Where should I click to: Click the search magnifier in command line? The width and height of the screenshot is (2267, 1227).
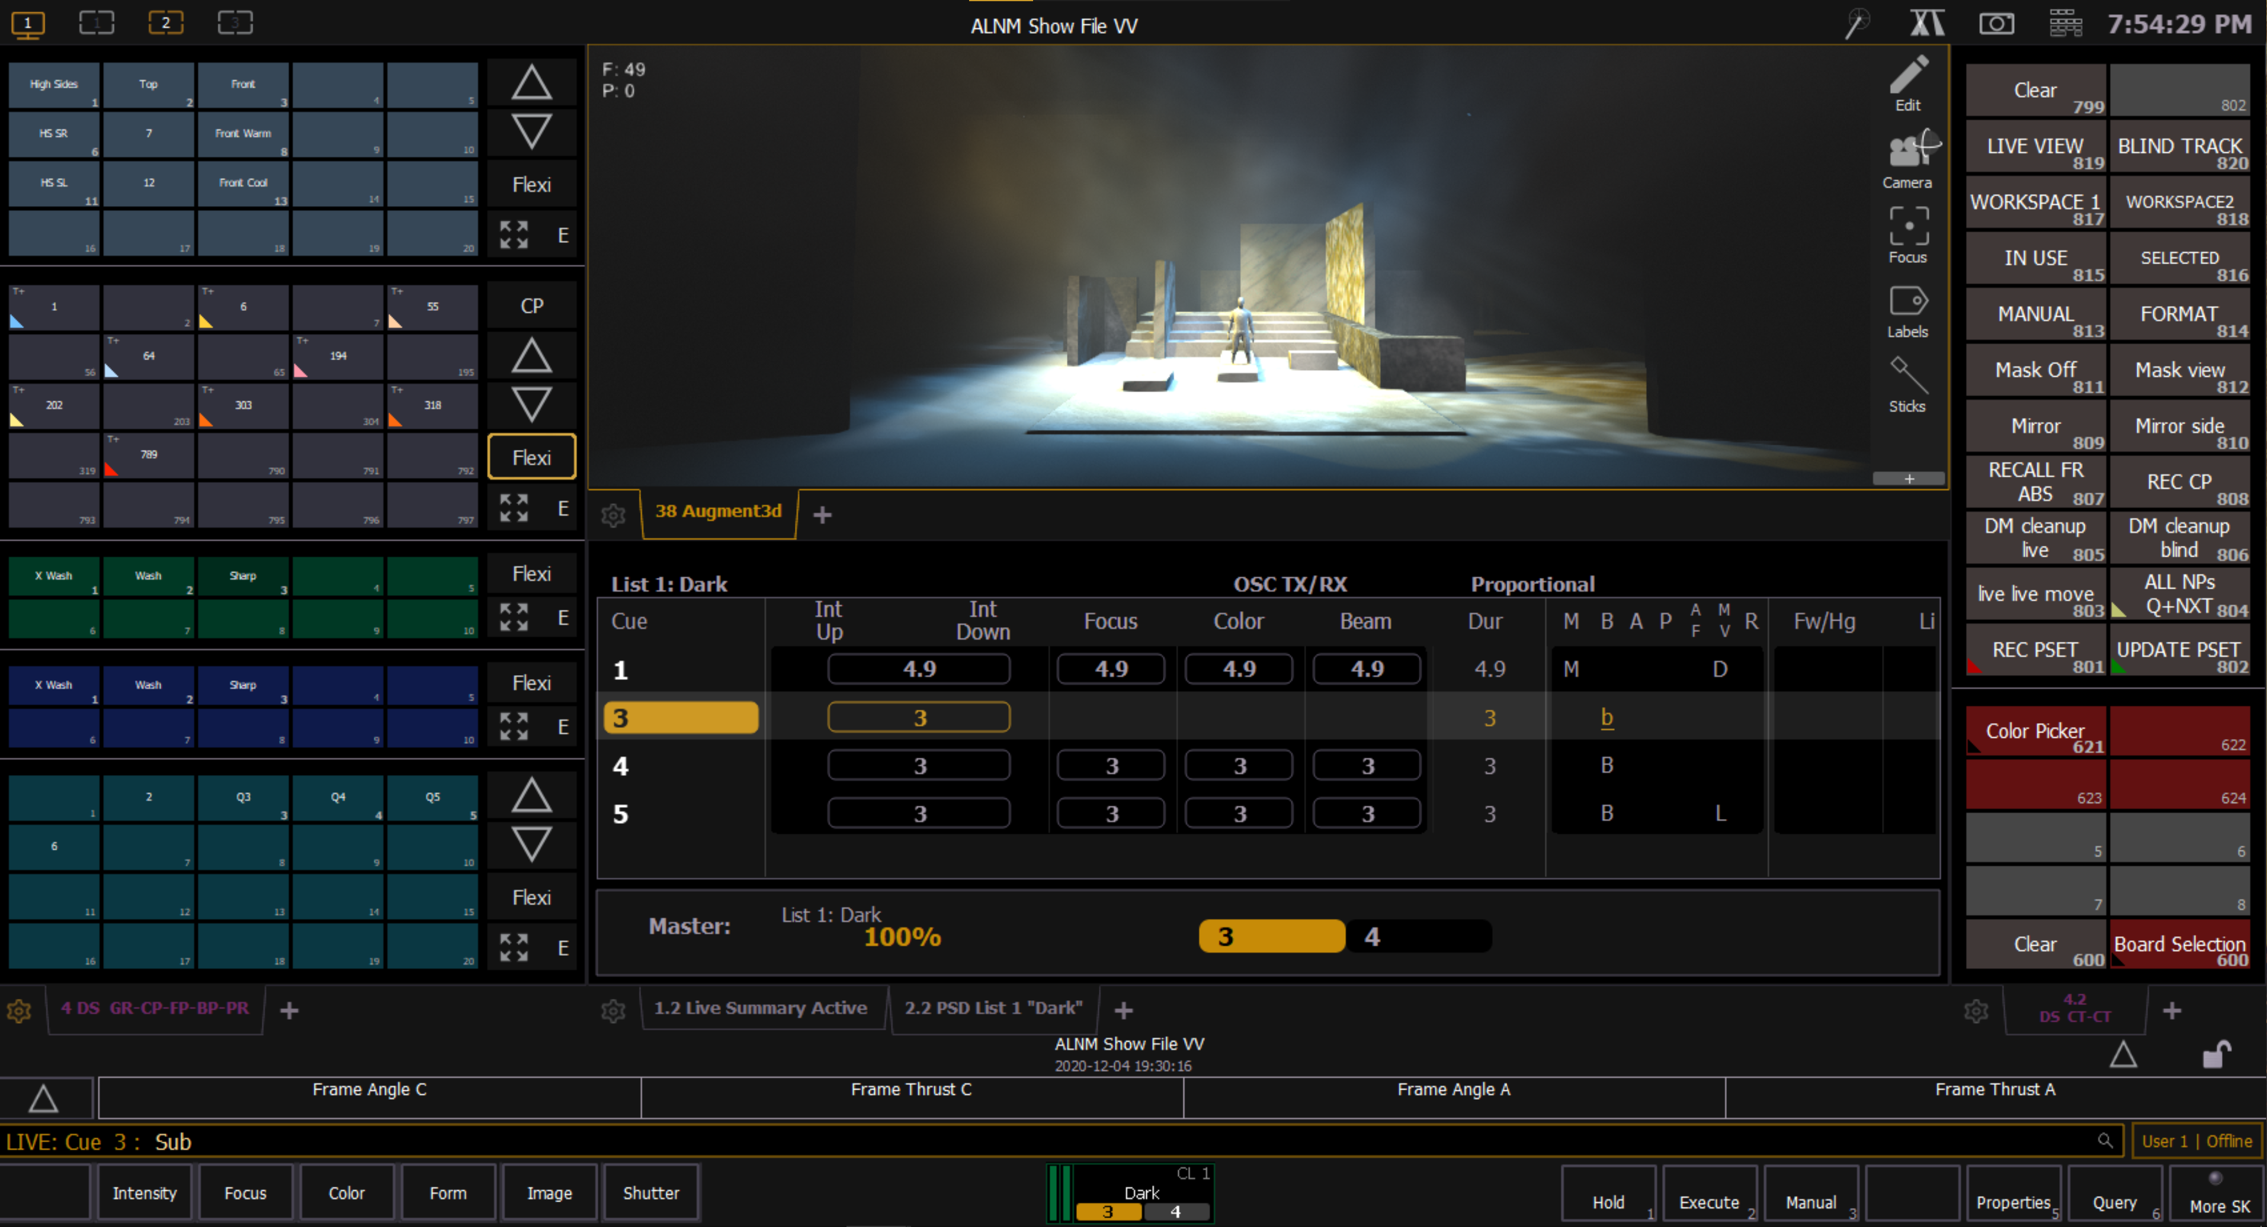2104,1141
